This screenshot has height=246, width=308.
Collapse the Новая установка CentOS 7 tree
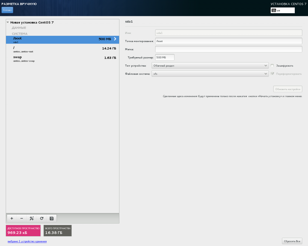tap(8, 23)
